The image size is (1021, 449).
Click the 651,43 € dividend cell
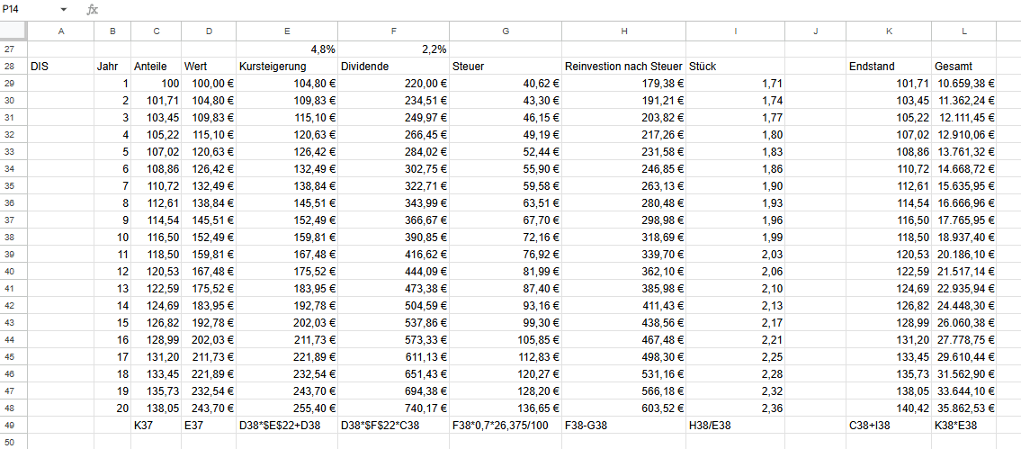(x=393, y=373)
